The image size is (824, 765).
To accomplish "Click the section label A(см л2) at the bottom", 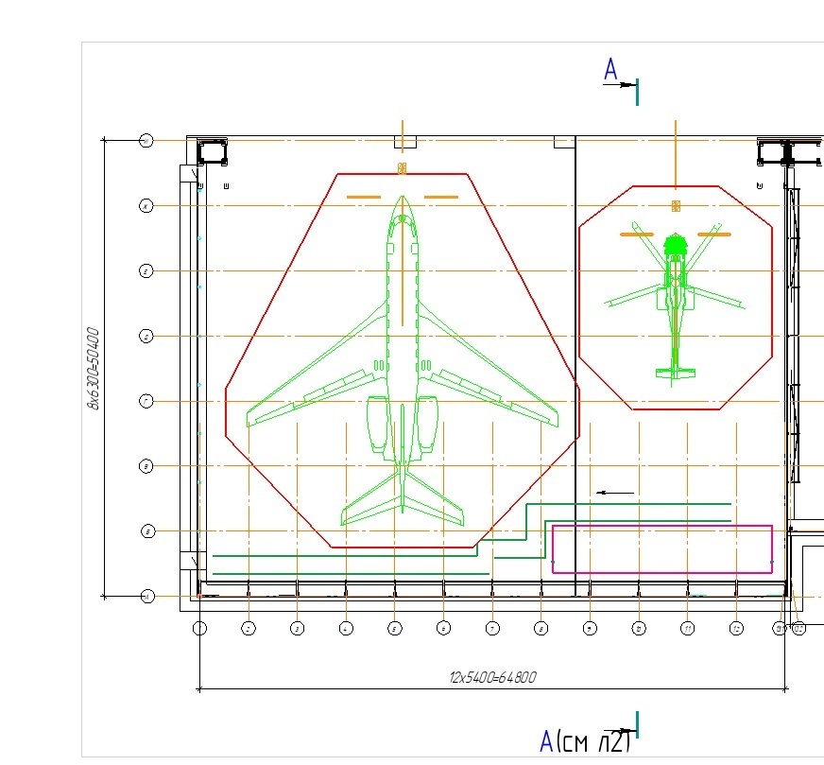I will [585, 741].
